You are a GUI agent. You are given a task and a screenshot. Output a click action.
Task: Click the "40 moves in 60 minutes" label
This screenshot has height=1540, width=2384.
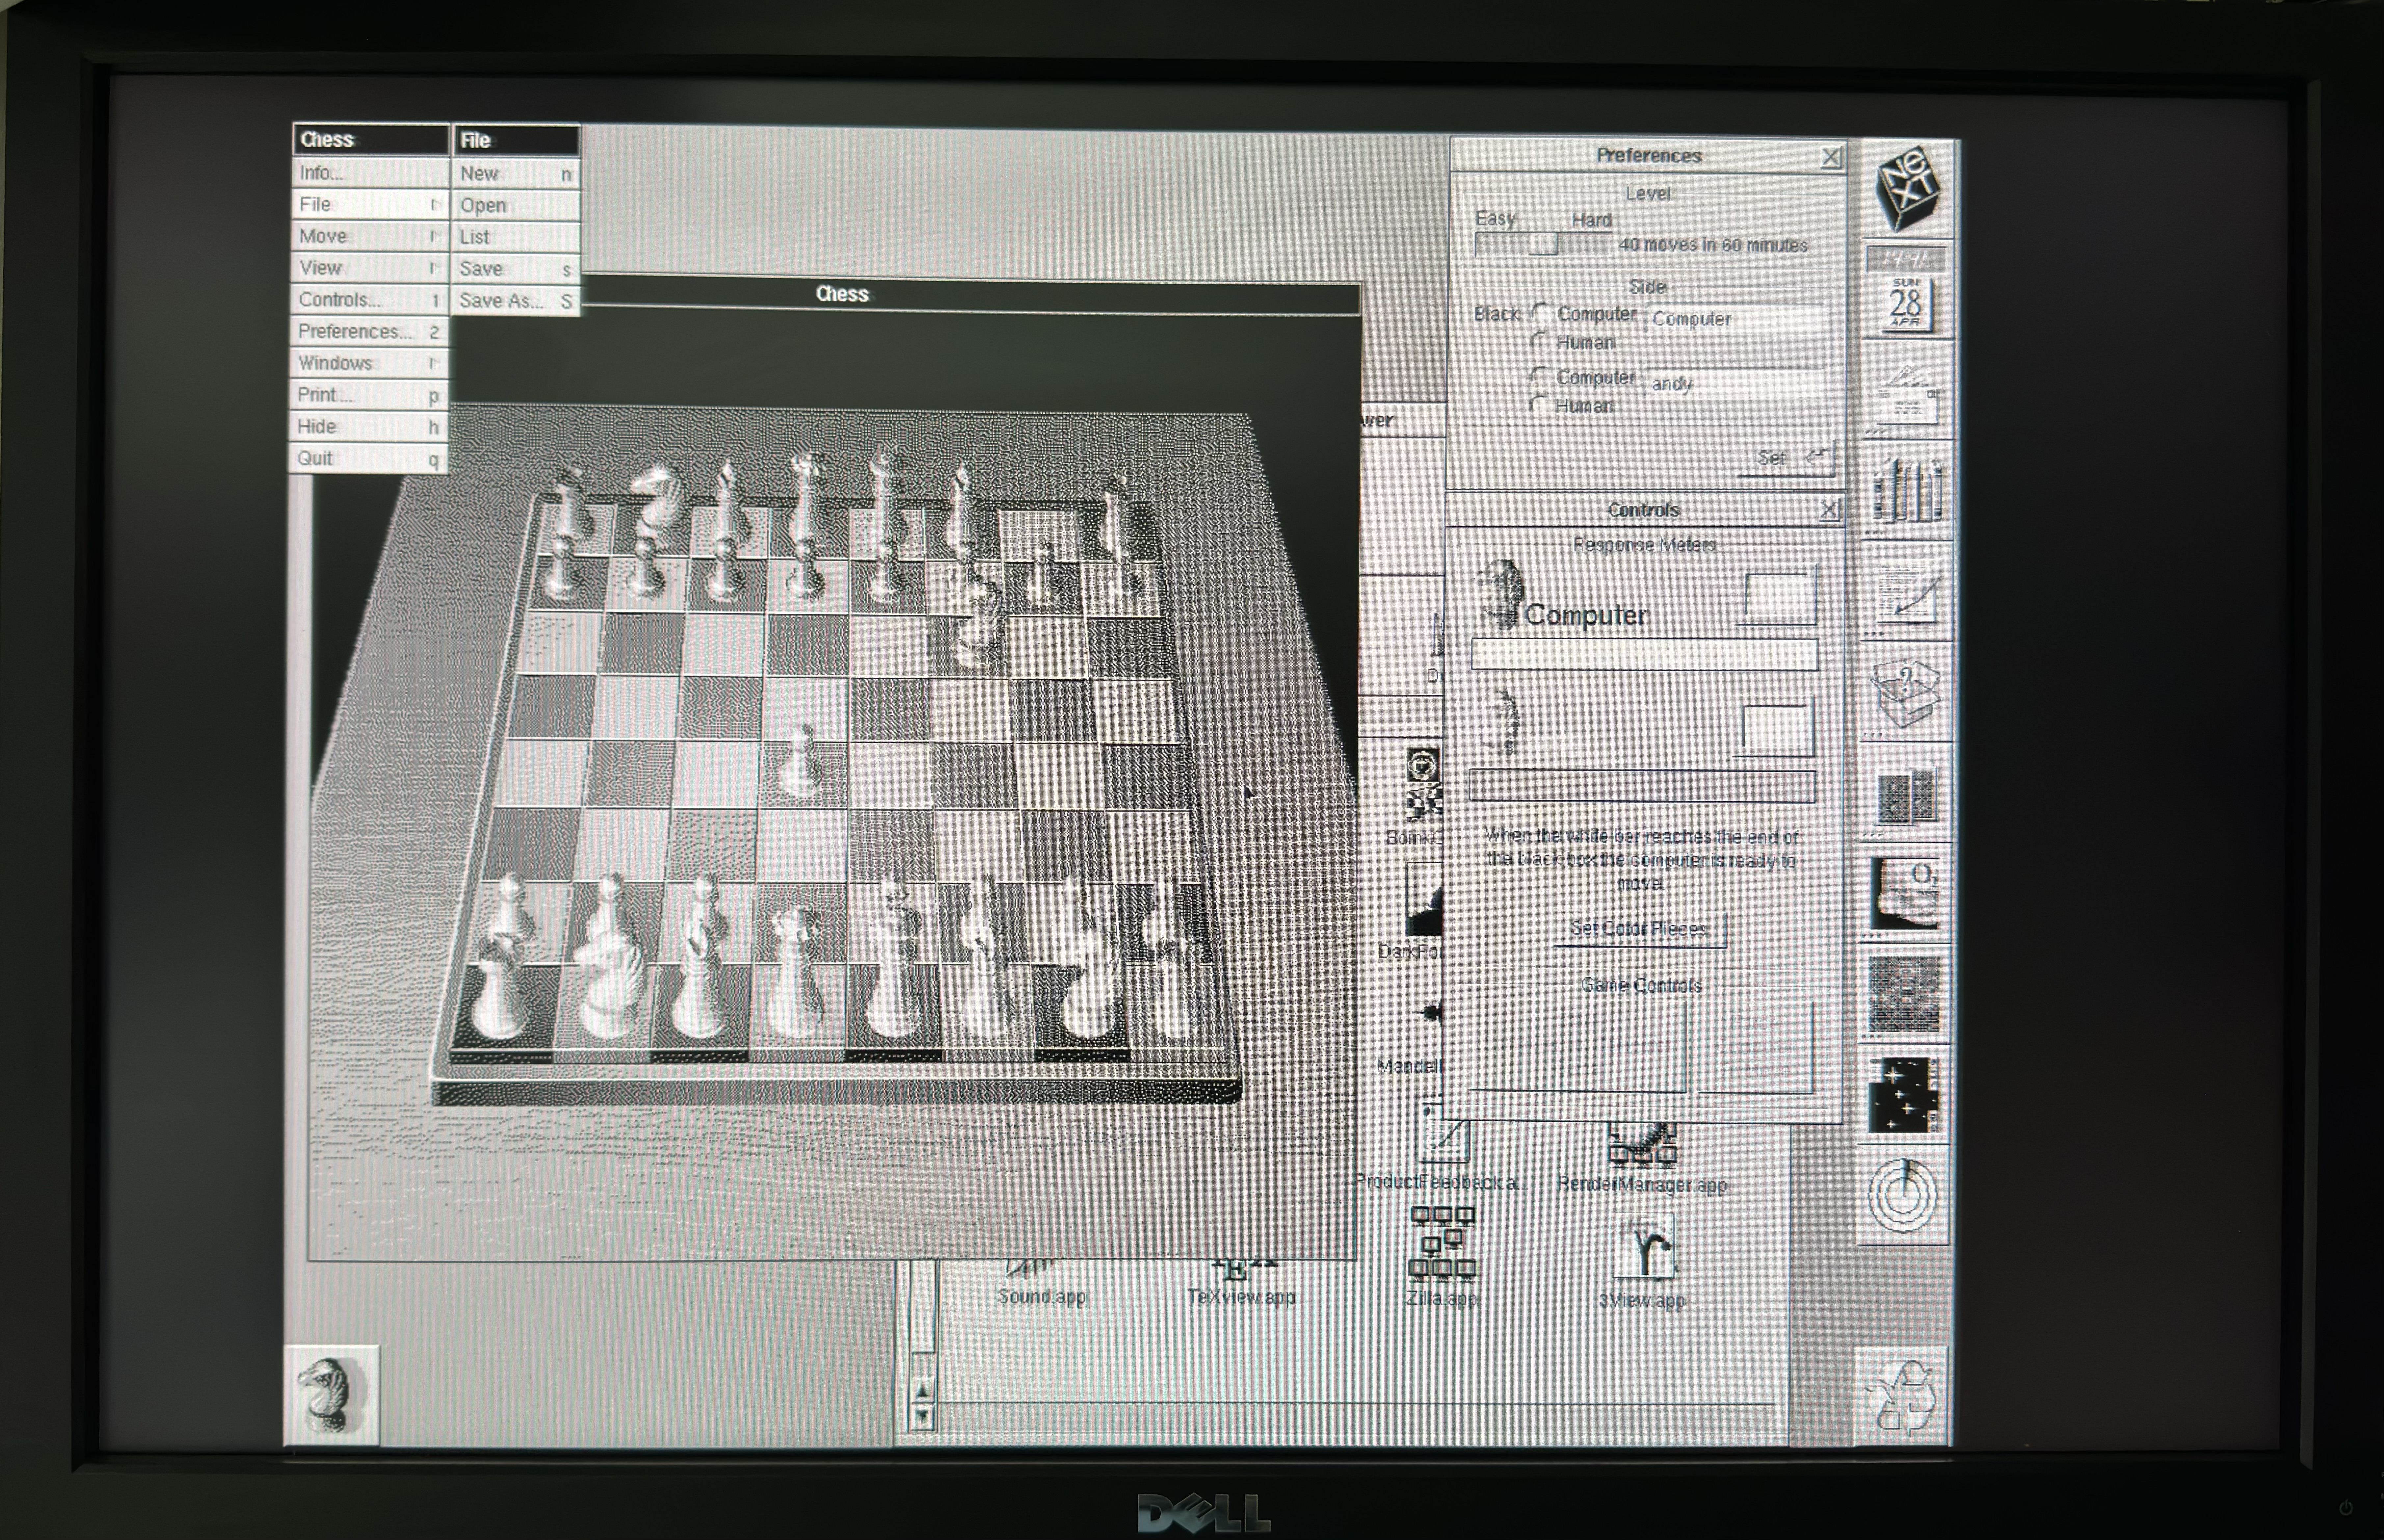coord(1713,245)
